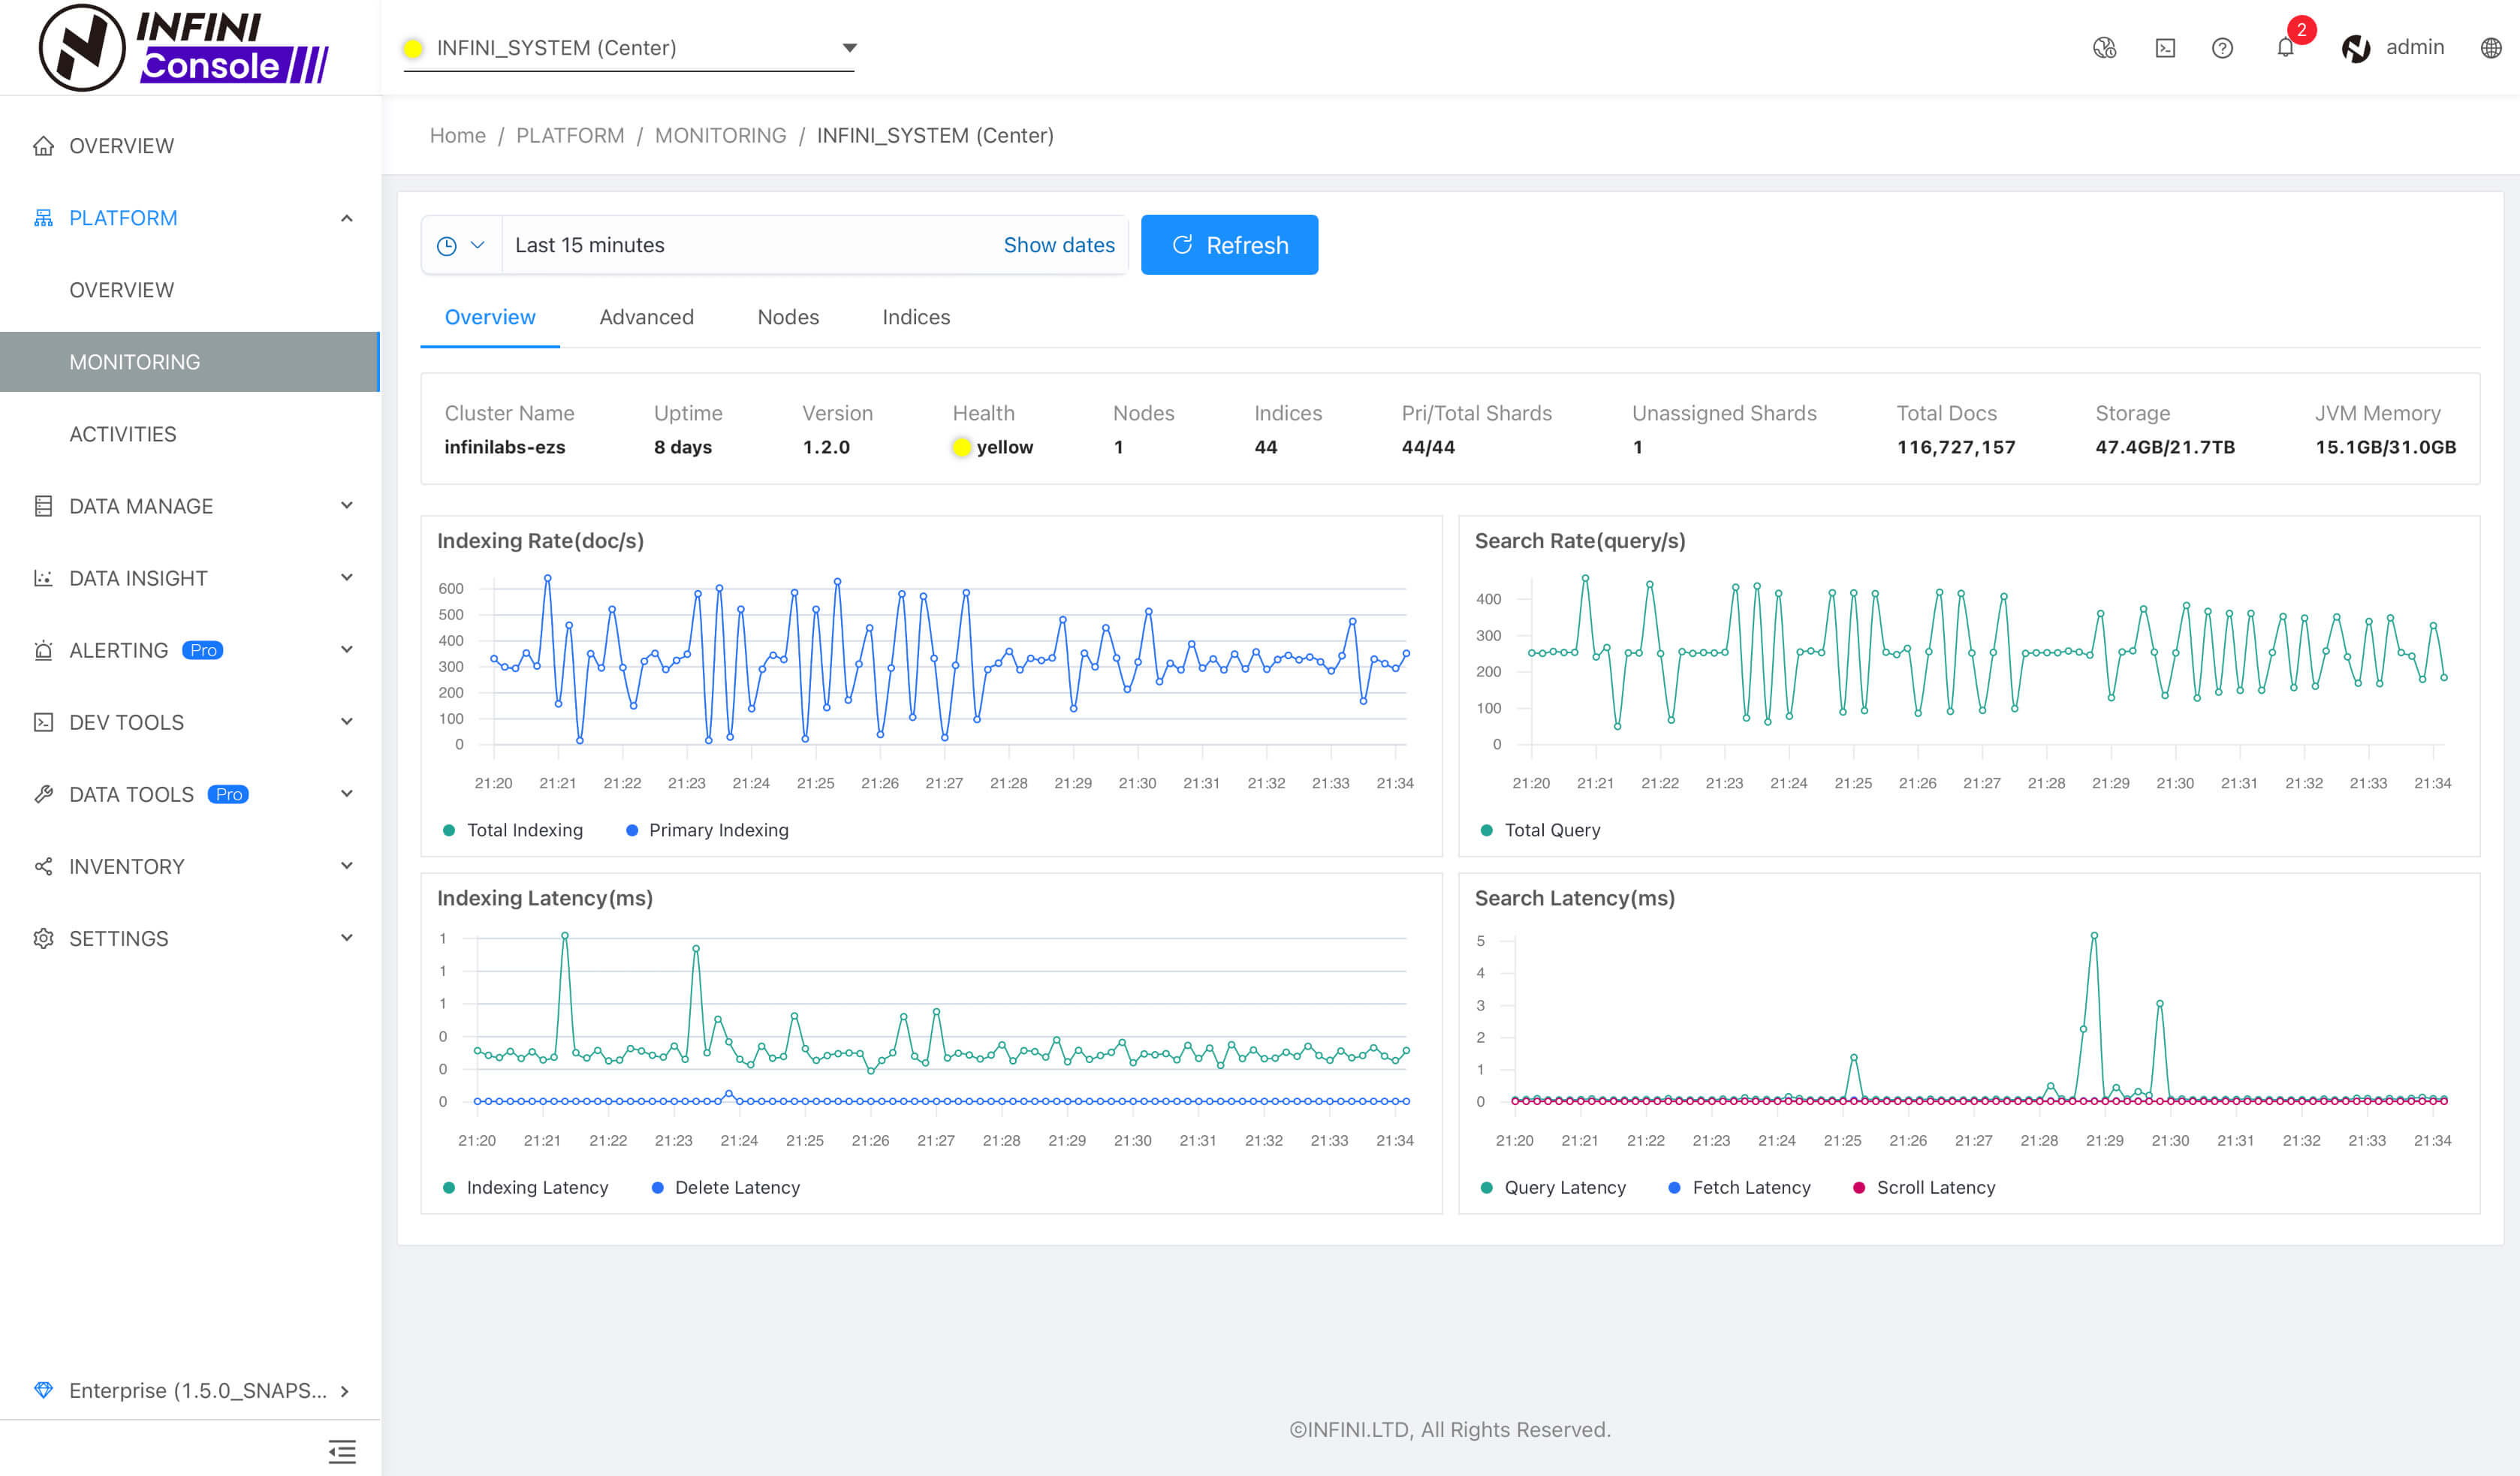Toggle the Settings section expander
2520x1476 pixels.
346,936
